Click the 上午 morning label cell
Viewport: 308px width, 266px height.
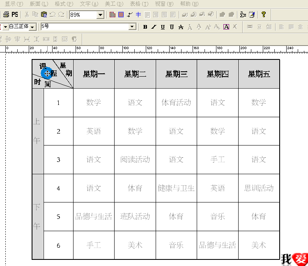(38, 131)
